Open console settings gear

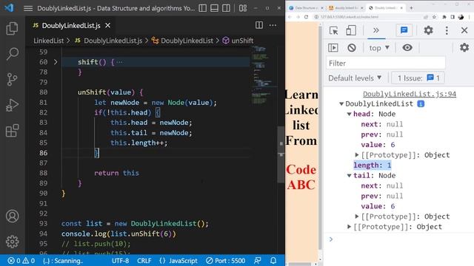[x=464, y=47]
